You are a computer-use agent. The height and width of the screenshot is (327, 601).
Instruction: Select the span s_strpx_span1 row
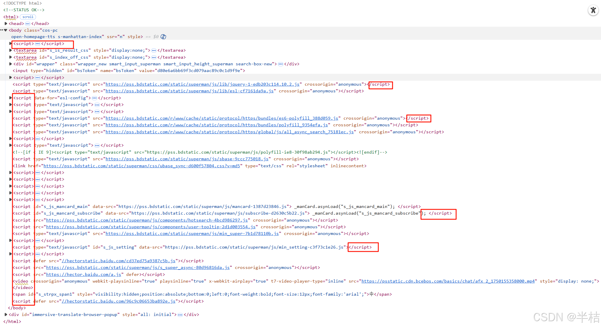pos(202,294)
